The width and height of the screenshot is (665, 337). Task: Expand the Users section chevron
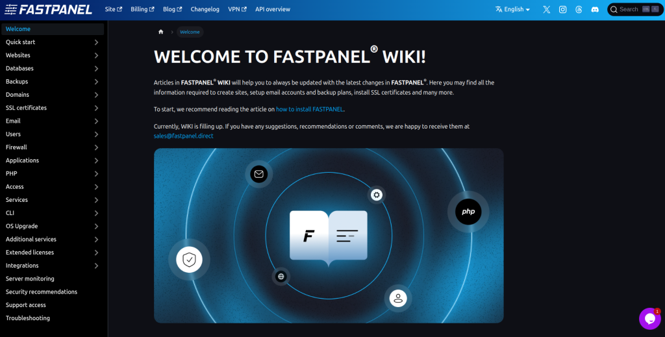[x=96, y=134]
